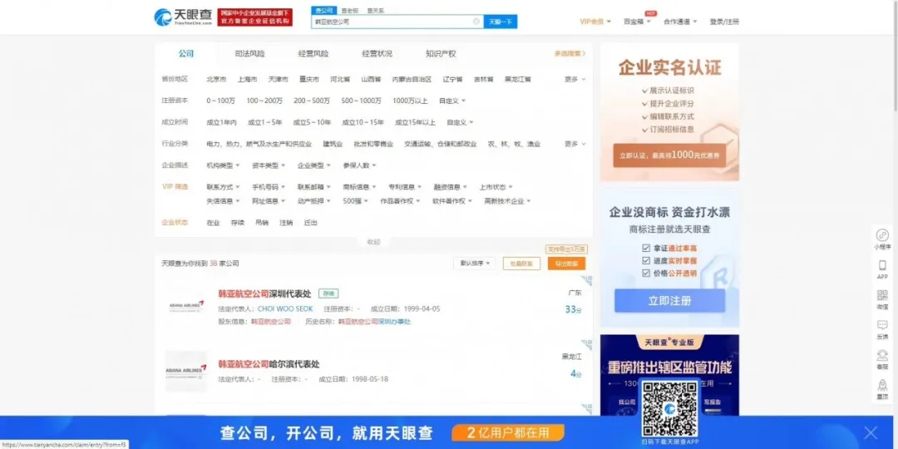Click the page vertical scrollbar
The height and width of the screenshot is (449, 898).
click(x=895, y=57)
